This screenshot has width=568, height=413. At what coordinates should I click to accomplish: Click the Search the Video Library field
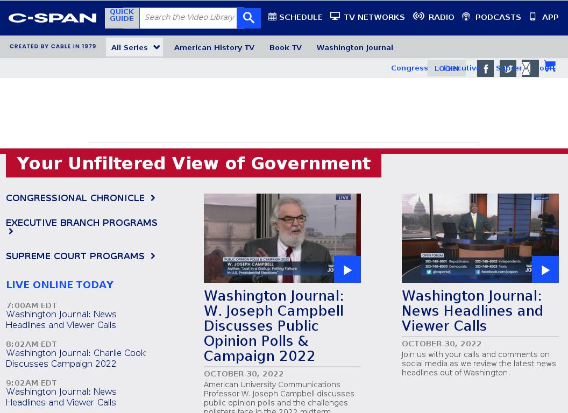tap(188, 18)
